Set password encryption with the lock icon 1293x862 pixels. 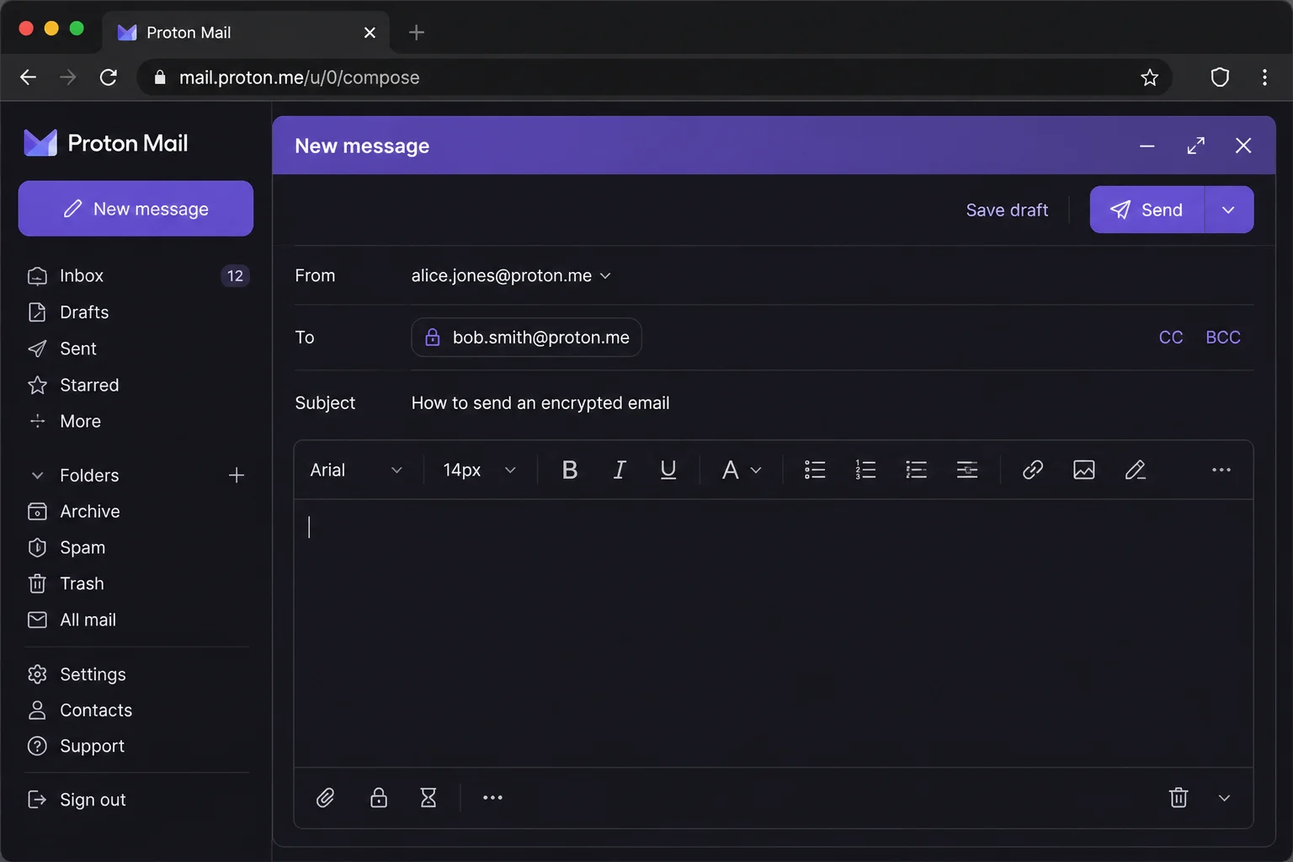pyautogui.click(x=379, y=797)
